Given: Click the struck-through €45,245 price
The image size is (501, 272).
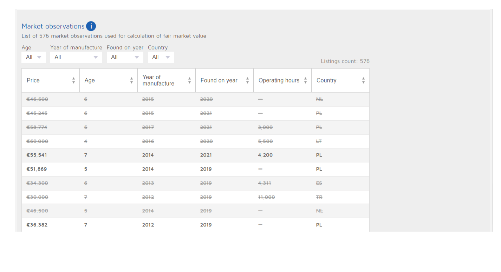Looking at the screenshot, I should coord(37,113).
